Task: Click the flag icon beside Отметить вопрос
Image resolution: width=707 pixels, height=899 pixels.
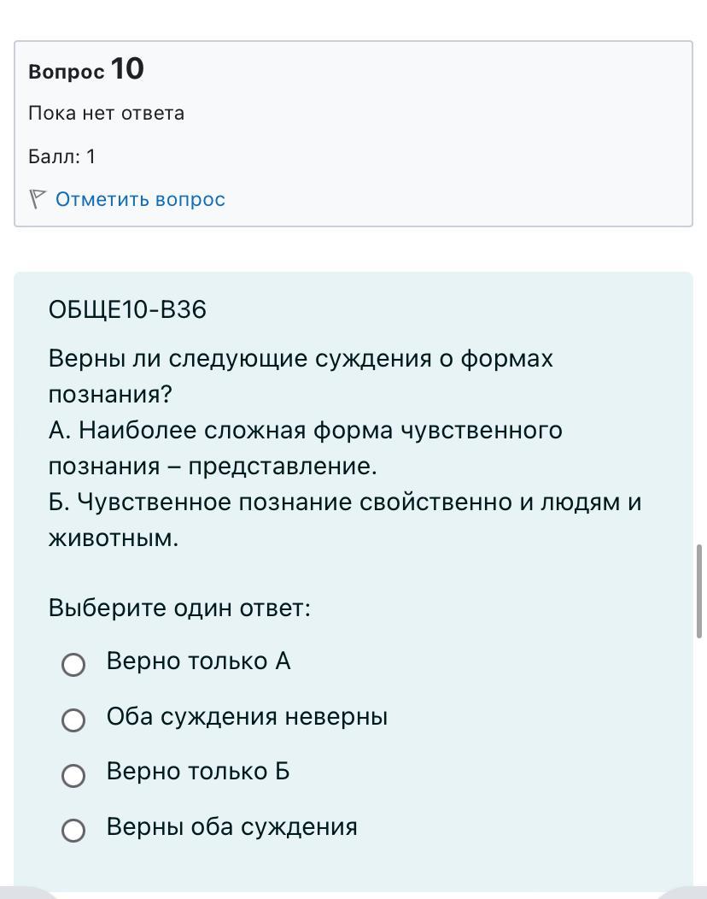Action: click(37, 199)
